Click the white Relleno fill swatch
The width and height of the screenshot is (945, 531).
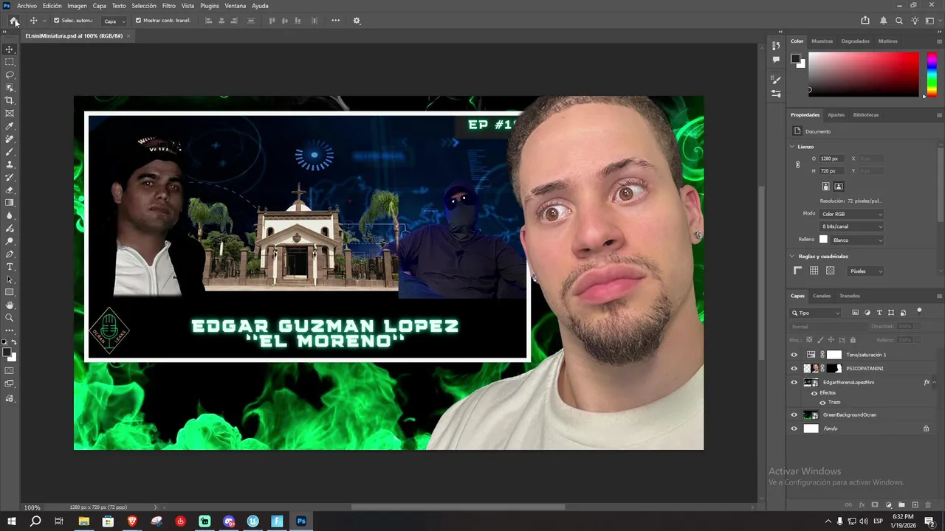tap(823, 240)
